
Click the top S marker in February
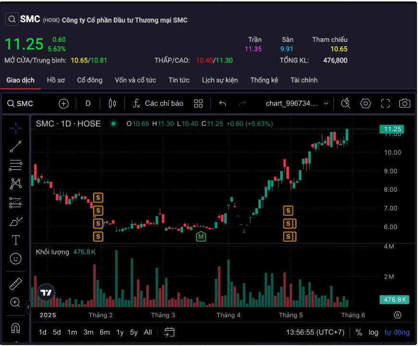pyautogui.click(x=98, y=198)
